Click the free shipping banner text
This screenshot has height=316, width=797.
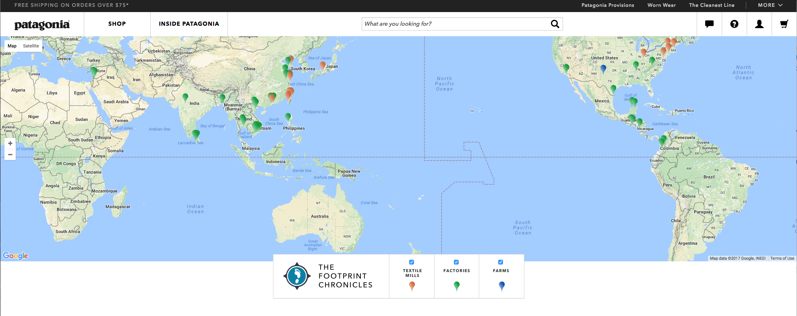point(72,5)
